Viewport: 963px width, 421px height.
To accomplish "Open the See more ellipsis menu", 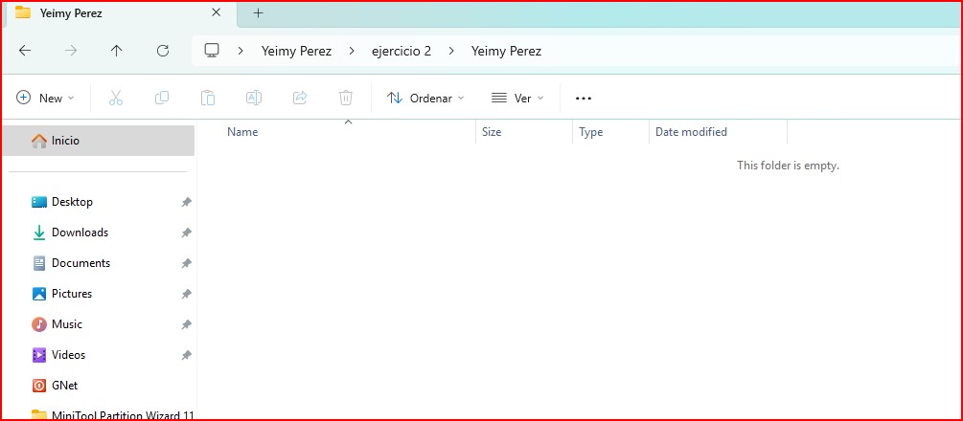I will [584, 98].
